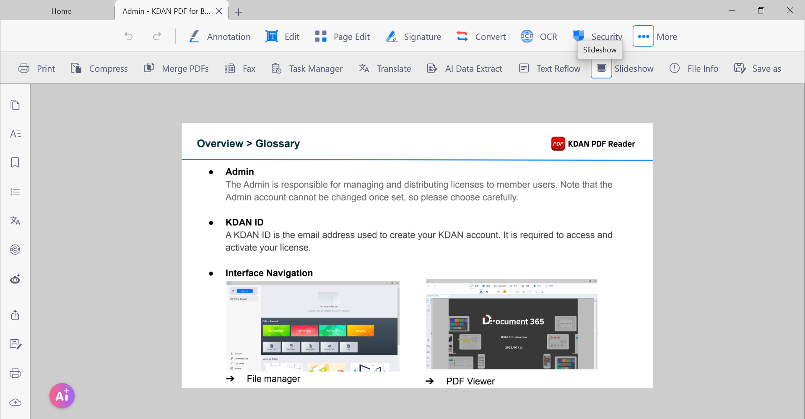Viewport: 805px width, 419px height.
Task: Open the Annotation toolbar tab
Action: (x=219, y=36)
